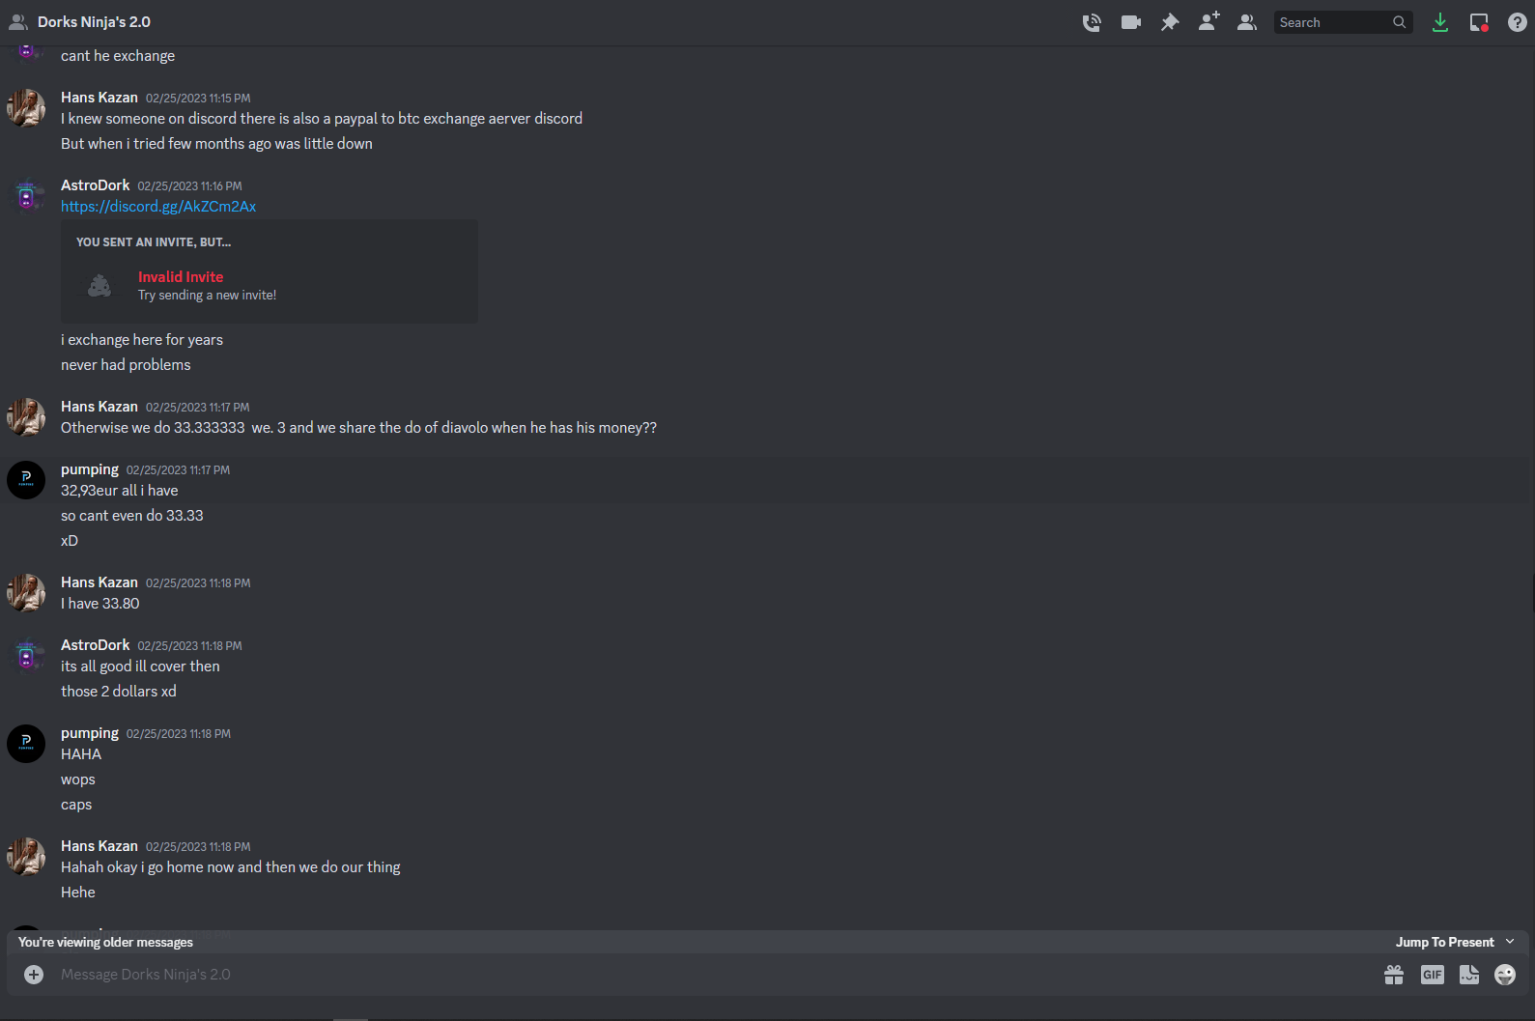Add friends to group DM
This screenshot has height=1021, width=1535.
(x=1208, y=21)
